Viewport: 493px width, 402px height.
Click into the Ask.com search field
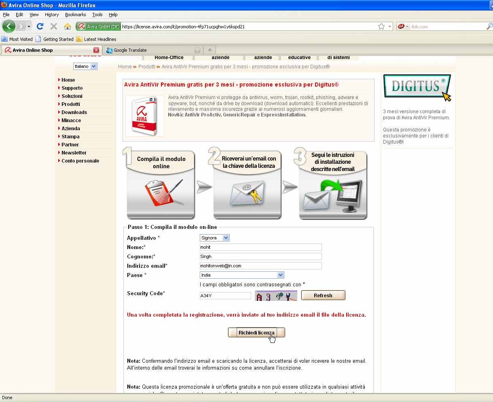[x=448, y=27]
